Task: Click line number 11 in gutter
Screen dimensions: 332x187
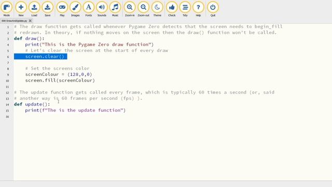Action: [x=7, y=87]
